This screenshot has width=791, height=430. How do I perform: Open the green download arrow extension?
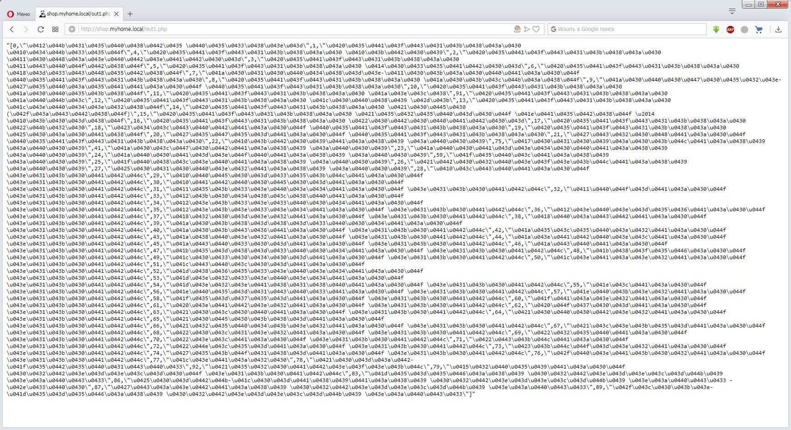coord(716,29)
